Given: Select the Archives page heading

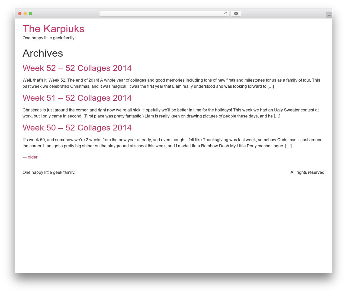Looking at the screenshot, I should (43, 53).
